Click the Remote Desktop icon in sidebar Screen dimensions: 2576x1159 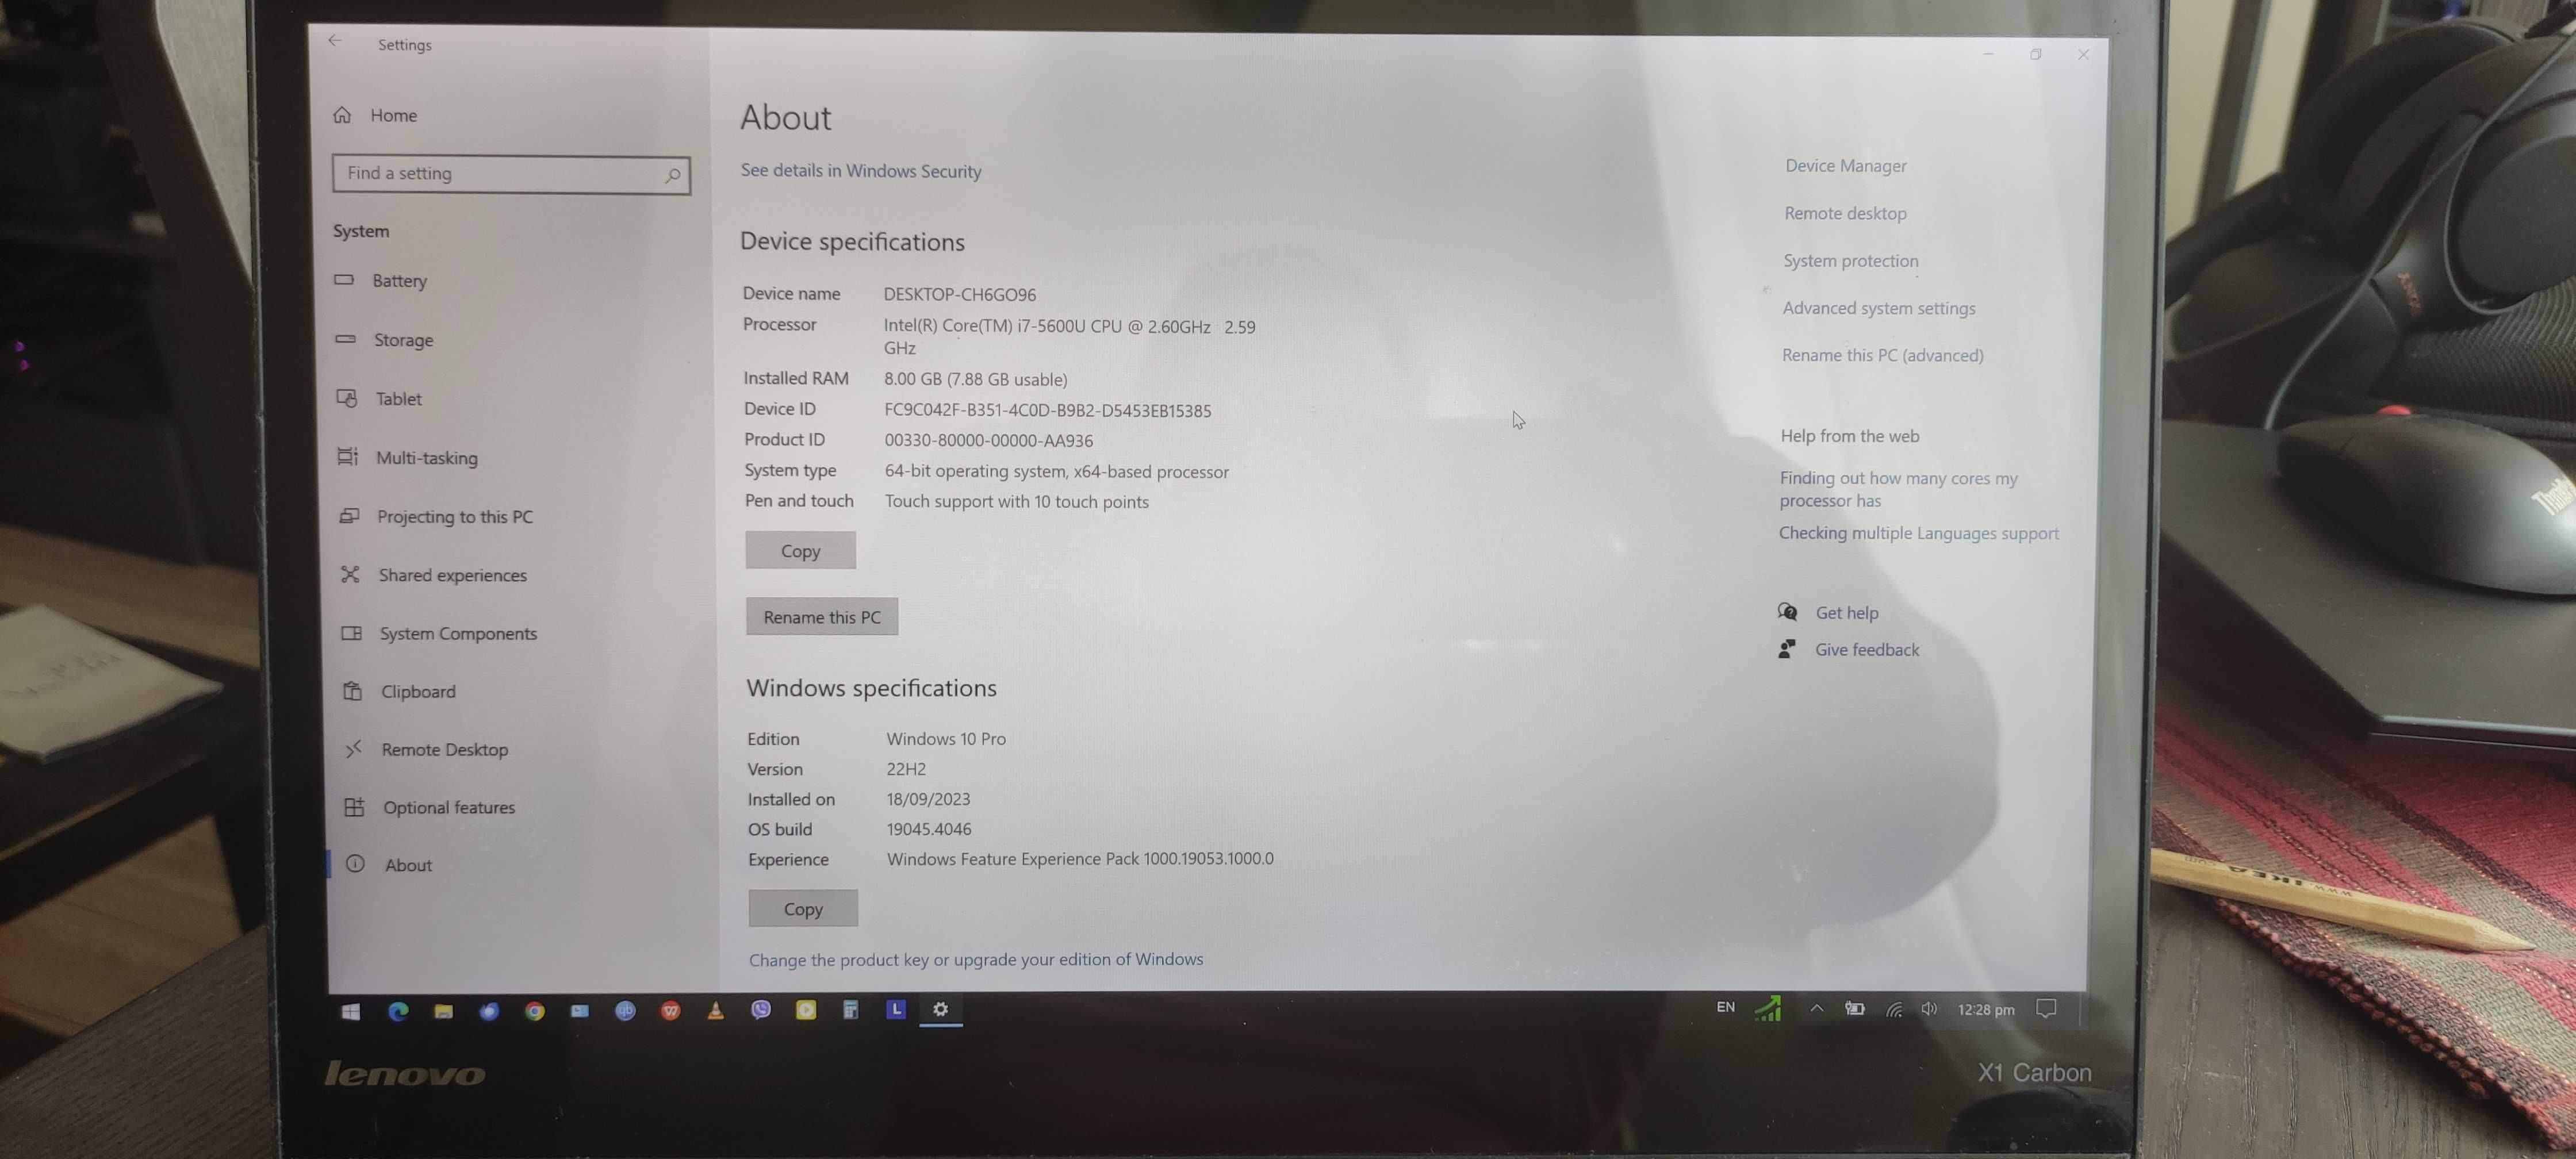351,749
